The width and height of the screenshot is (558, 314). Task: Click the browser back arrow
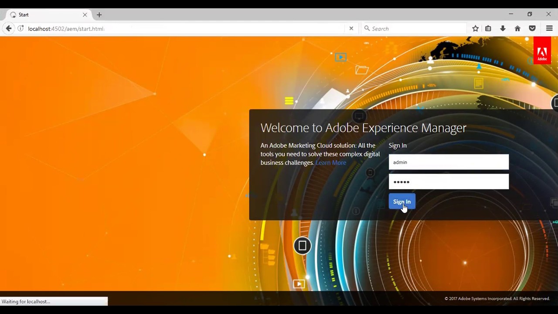coord(9,28)
